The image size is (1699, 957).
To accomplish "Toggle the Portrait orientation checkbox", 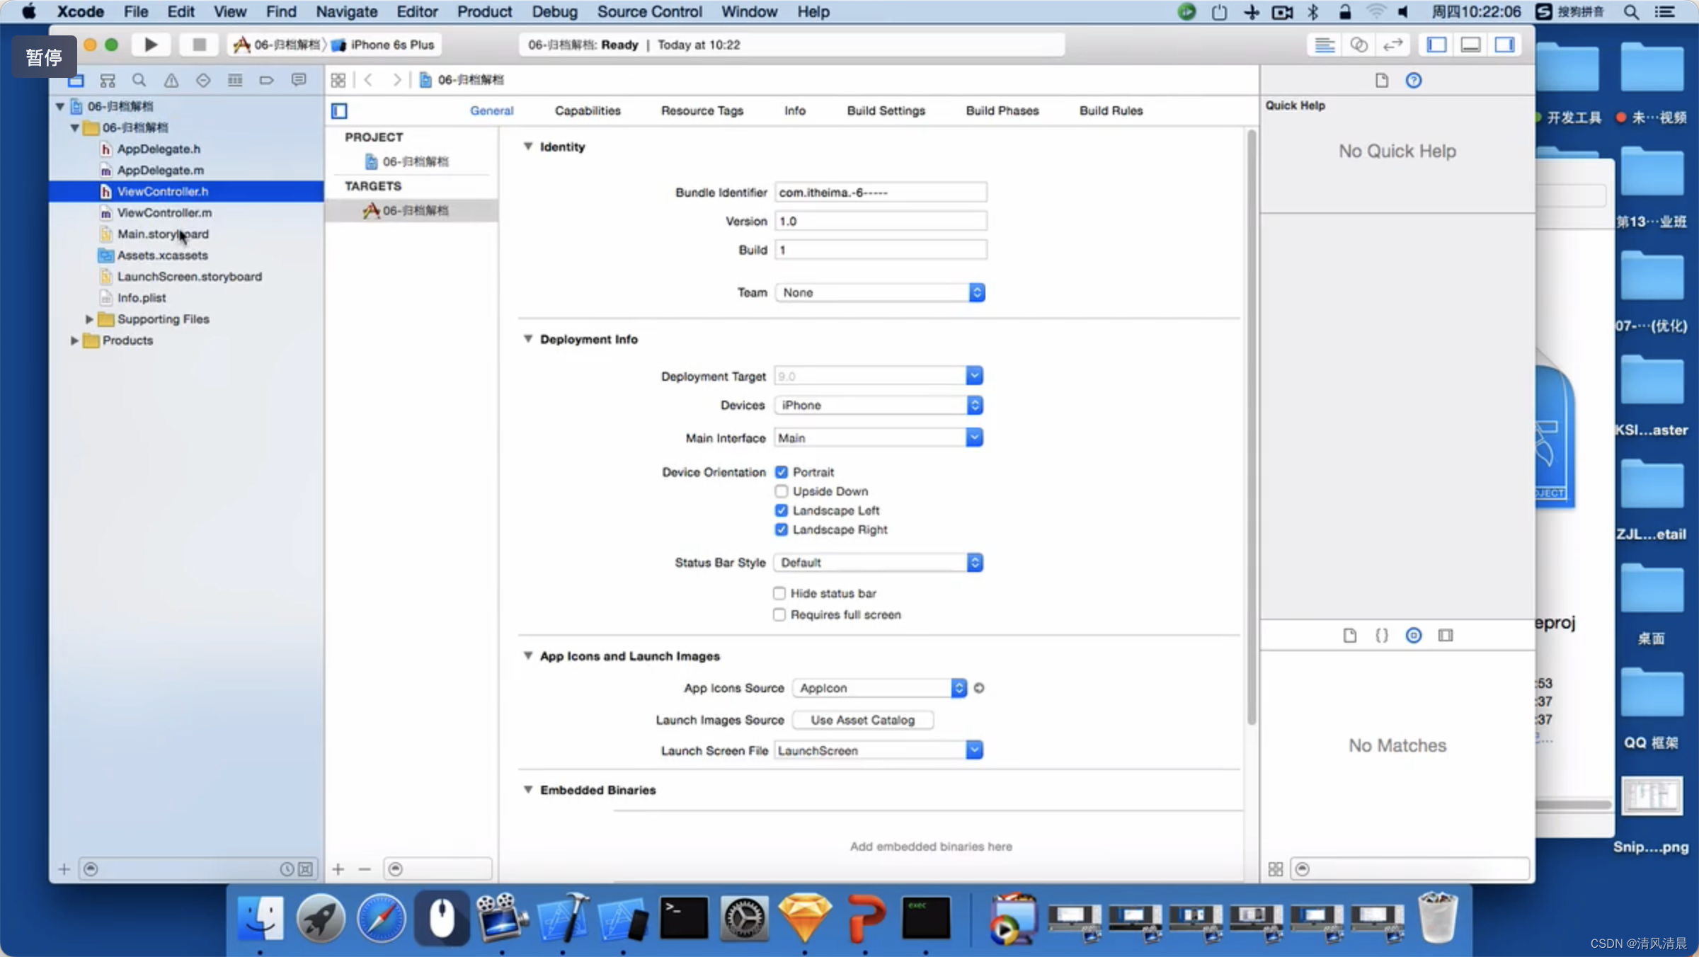I will tap(782, 472).
